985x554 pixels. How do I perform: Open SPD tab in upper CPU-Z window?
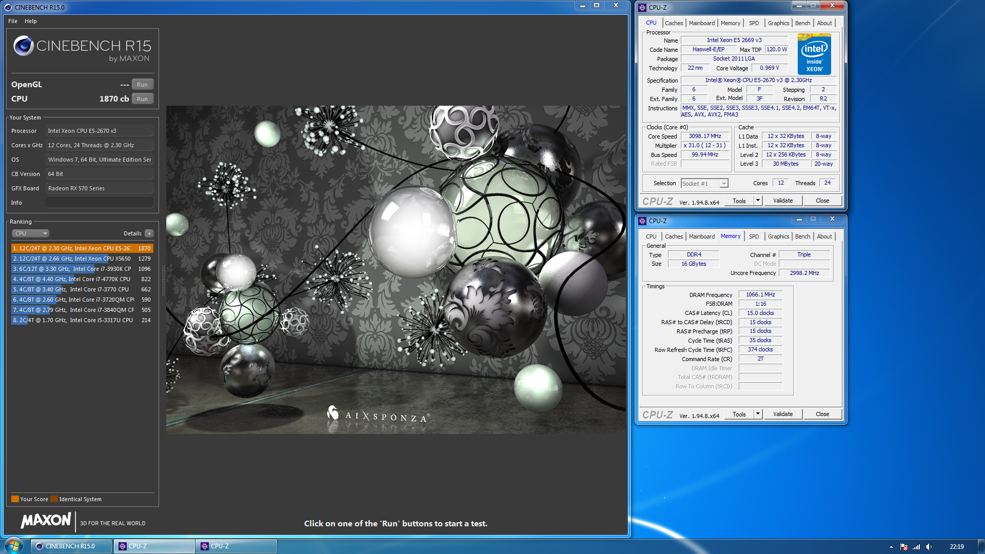click(x=754, y=23)
